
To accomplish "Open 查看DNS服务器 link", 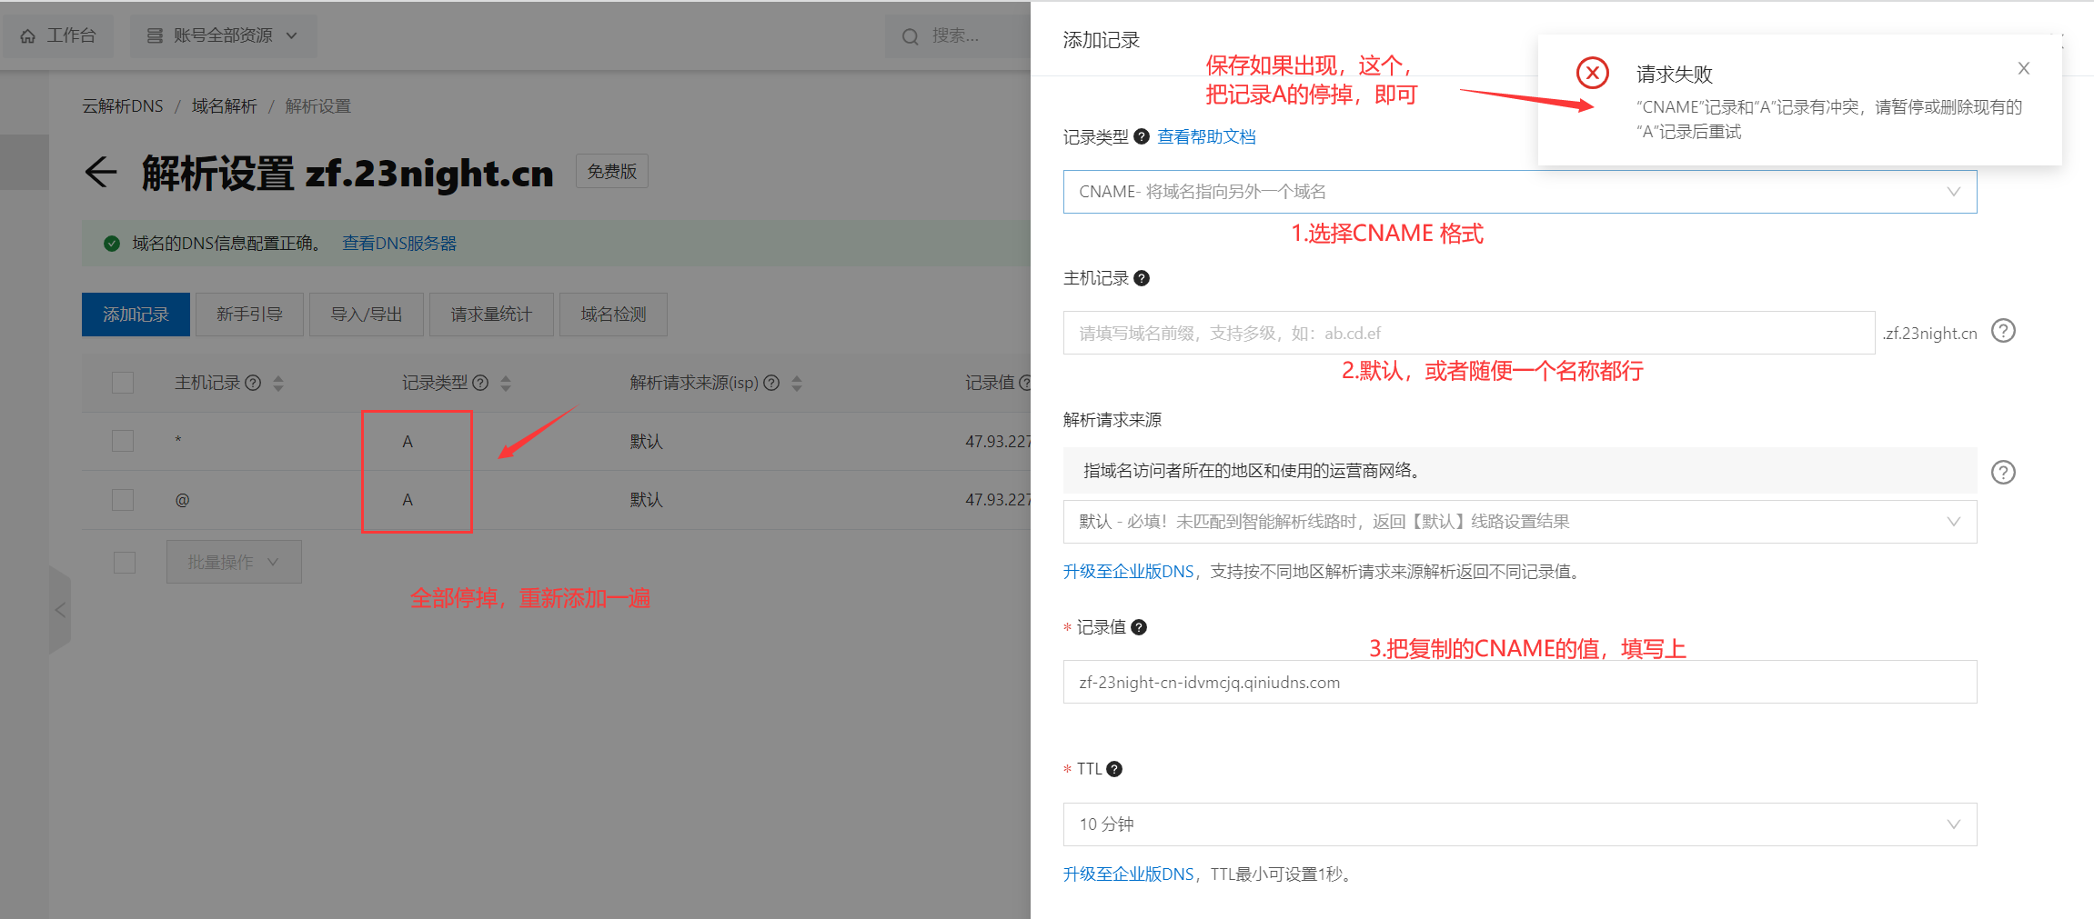I will click(399, 244).
